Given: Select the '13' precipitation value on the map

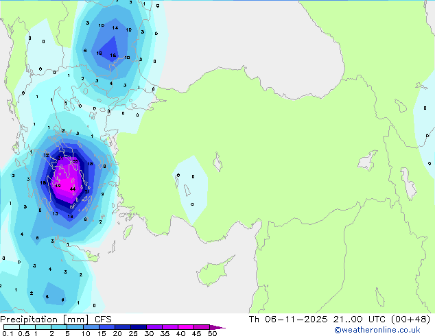Looking at the screenshot, I should (55, 213).
